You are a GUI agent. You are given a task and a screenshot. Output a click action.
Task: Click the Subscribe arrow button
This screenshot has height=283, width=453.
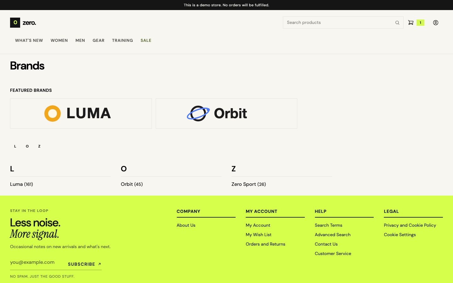[x=85, y=264]
